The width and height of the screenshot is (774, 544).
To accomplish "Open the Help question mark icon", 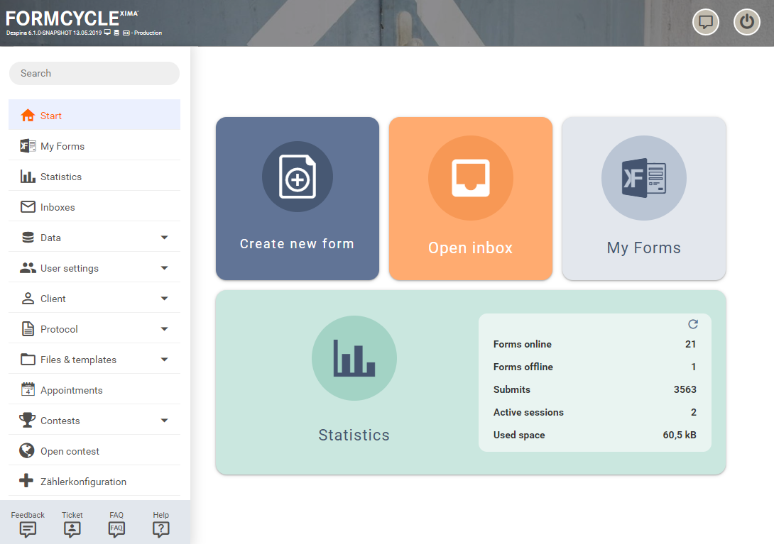I will 161,528.
